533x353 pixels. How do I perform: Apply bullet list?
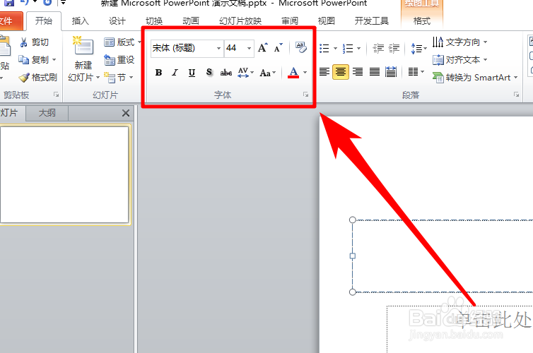click(324, 49)
